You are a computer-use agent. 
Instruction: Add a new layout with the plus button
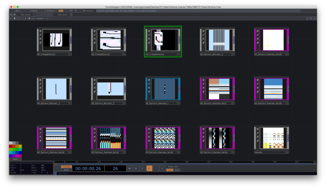[71, 15]
